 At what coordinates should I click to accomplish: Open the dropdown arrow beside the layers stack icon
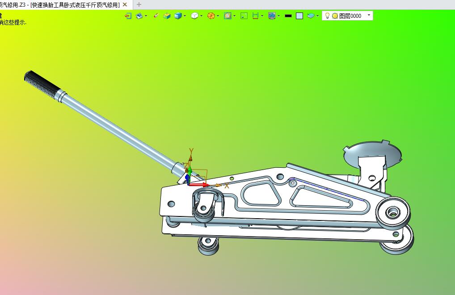[x=317, y=16]
